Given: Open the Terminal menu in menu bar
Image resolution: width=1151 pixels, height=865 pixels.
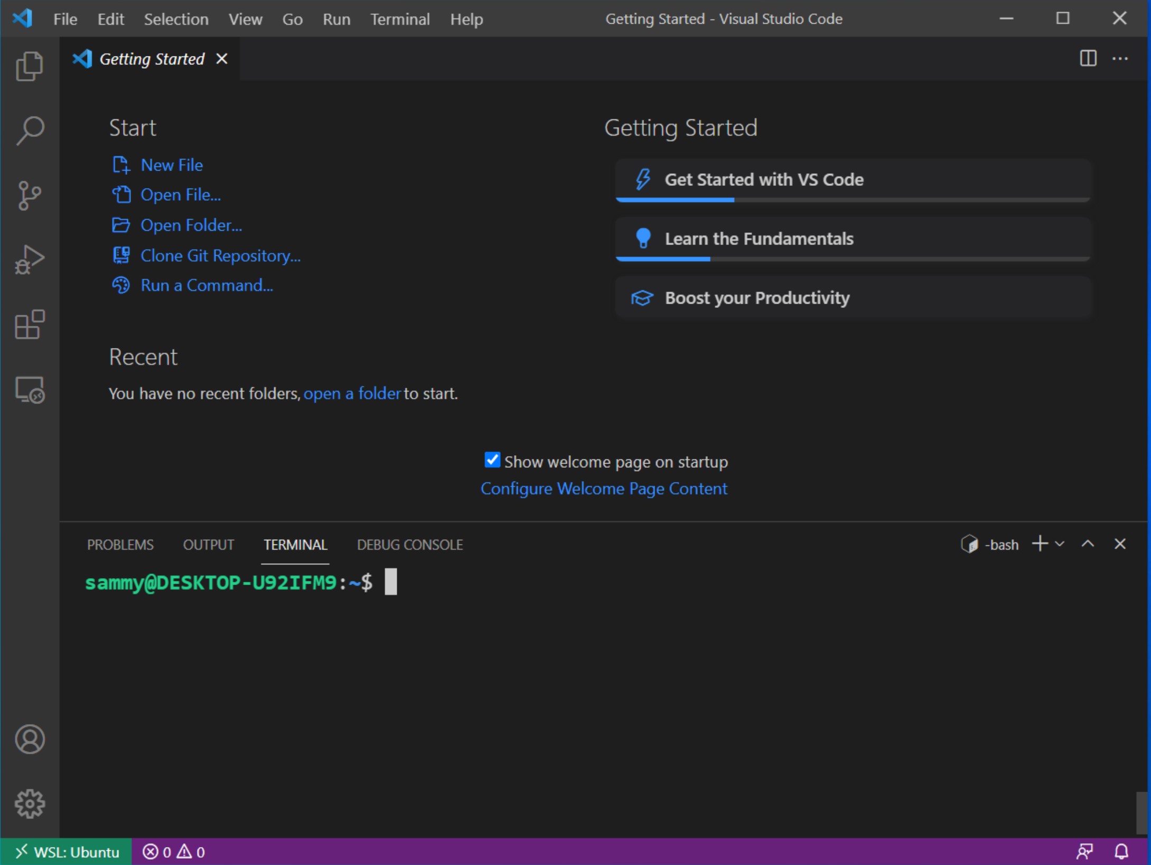Looking at the screenshot, I should click(400, 19).
